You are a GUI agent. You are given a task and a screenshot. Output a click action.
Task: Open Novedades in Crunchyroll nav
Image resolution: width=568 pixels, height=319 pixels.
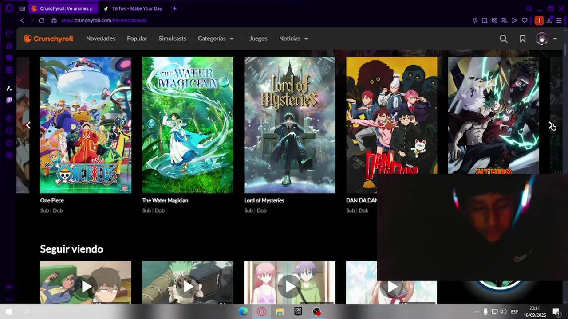[x=101, y=39]
